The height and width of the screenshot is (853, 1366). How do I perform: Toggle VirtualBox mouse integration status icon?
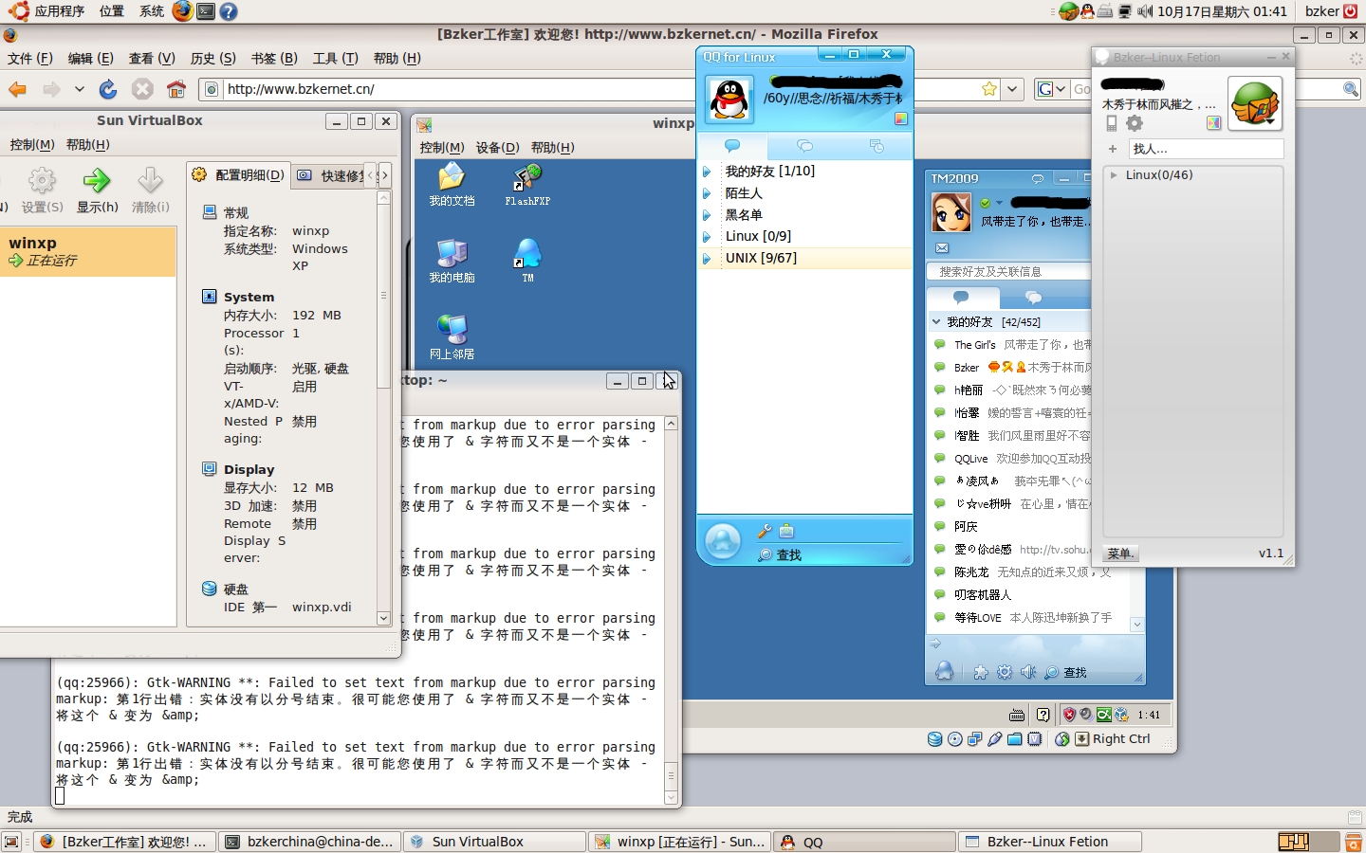pos(1062,739)
